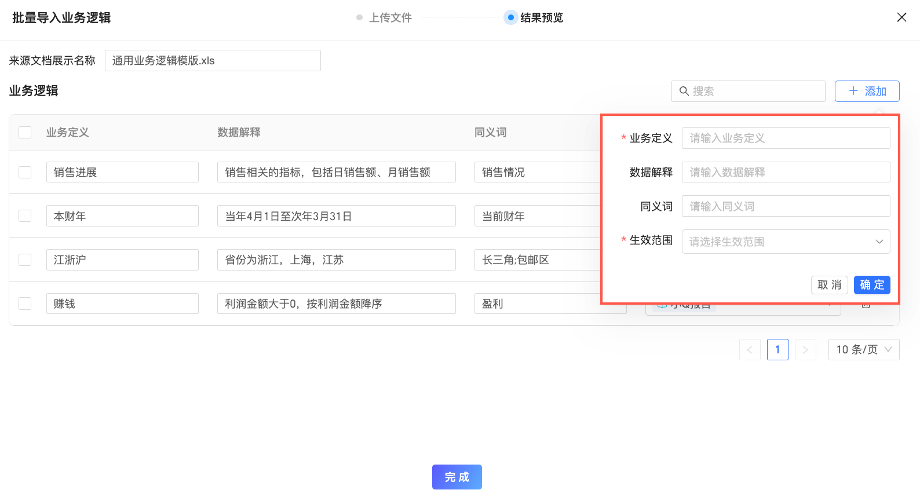
Task: Edit the 本财年 business definition field
Action: click(122, 215)
